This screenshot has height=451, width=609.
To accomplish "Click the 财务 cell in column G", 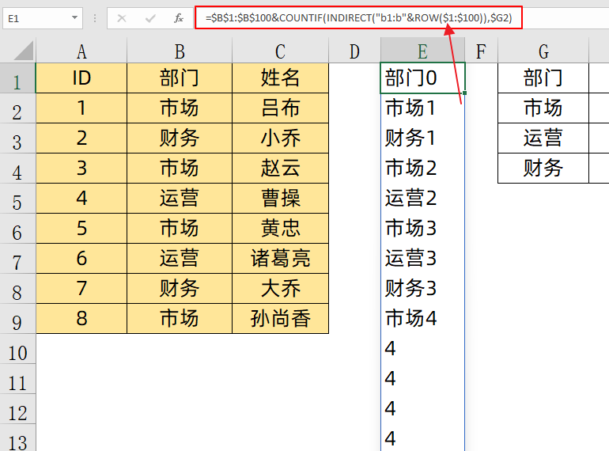I will tap(543, 169).
